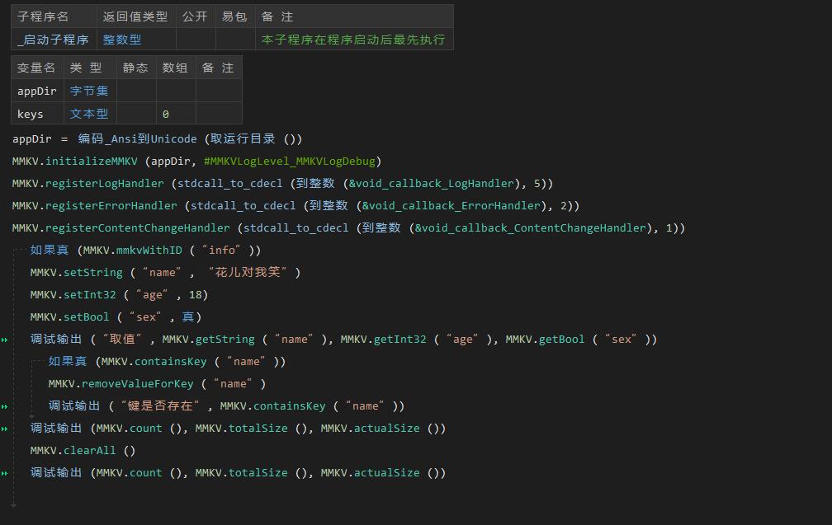Select the 变量名 header cell

click(x=37, y=68)
